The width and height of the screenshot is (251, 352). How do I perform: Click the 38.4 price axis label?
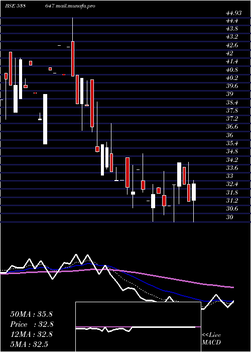point(232,103)
